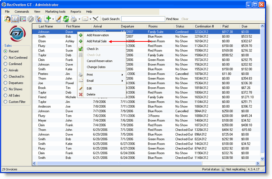Click the envelope icon in the context menu
Image resolution: width=272 pixels, height=179 pixels.
pyautogui.click(x=81, y=81)
